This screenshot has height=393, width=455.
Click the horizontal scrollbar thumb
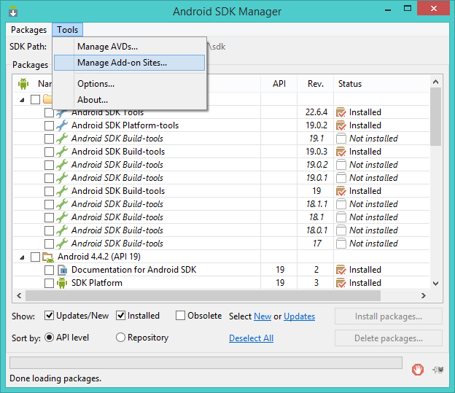click(x=203, y=296)
